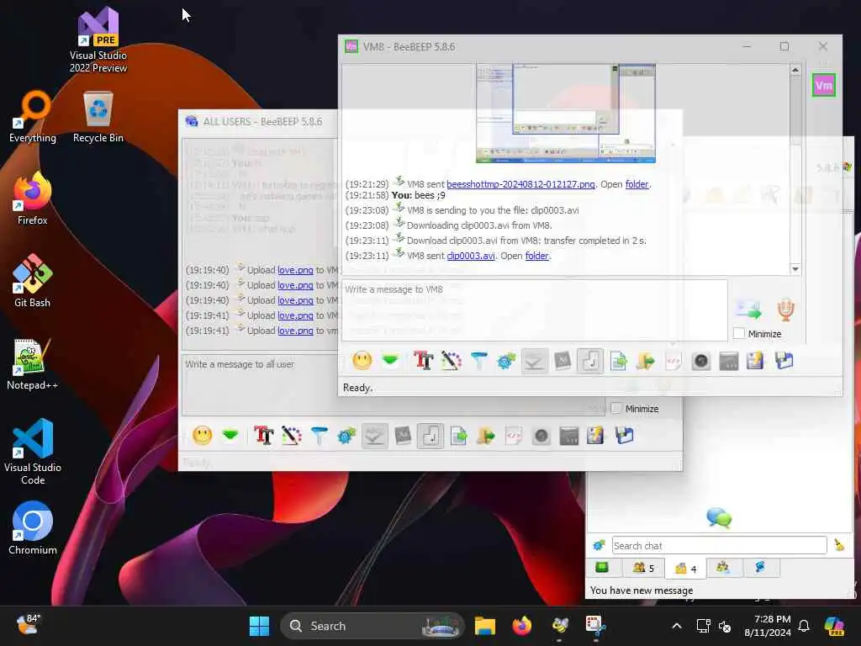Select Visual Studio 2022 Preview desktop icon
This screenshot has width=861, height=646.
[x=98, y=40]
